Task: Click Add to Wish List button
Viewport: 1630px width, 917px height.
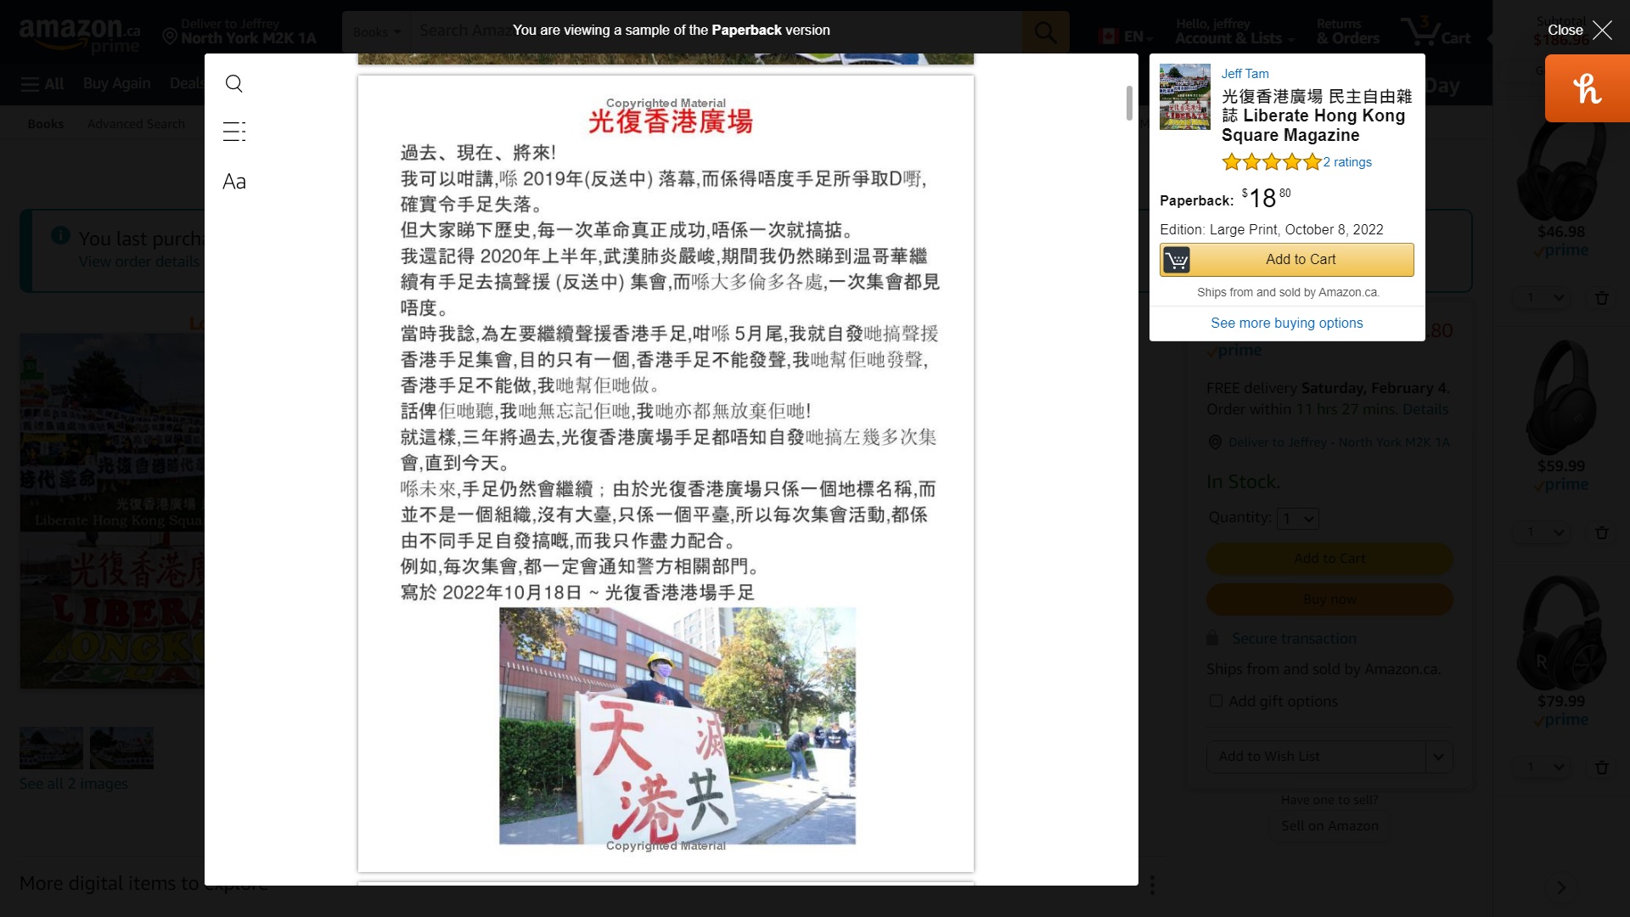Action: pyautogui.click(x=1315, y=757)
